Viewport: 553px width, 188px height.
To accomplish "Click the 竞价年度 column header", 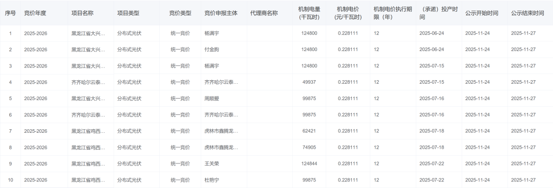I will 35,13.
